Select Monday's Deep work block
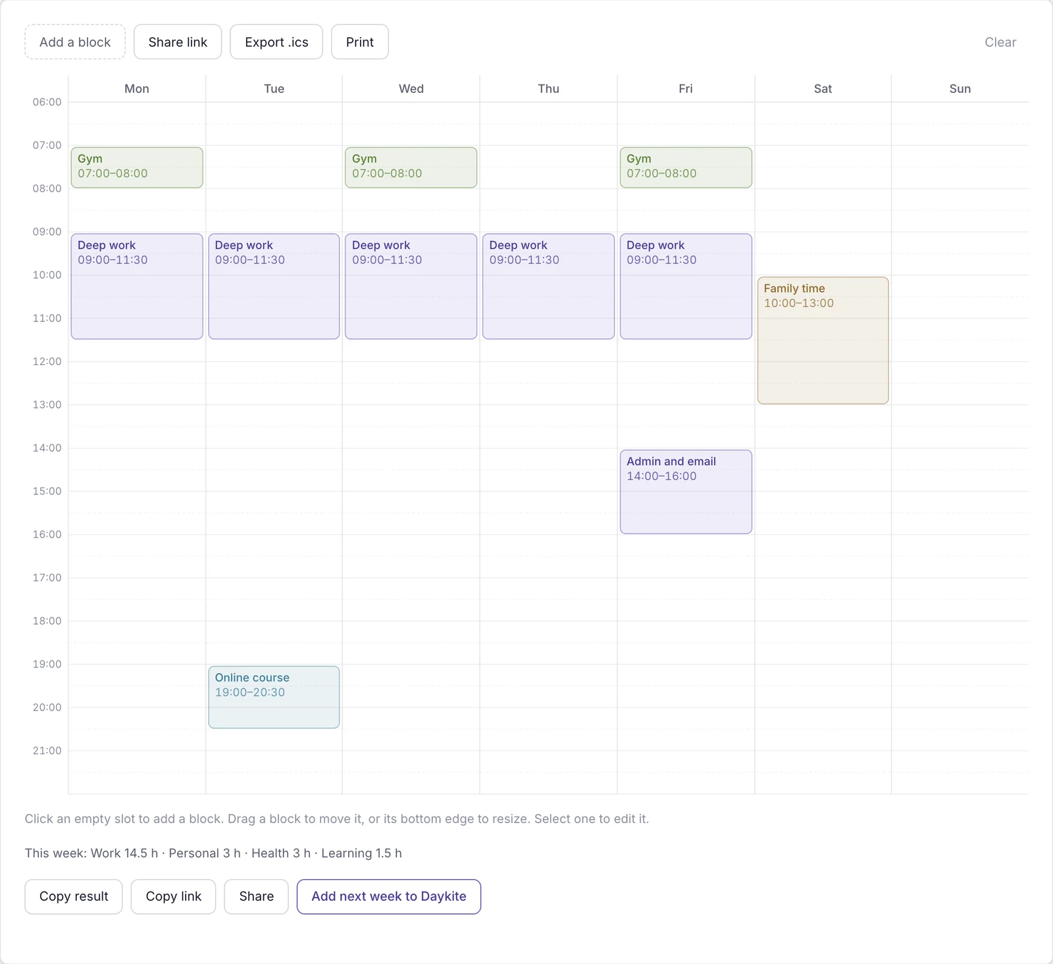The image size is (1053, 964). pyautogui.click(x=137, y=286)
